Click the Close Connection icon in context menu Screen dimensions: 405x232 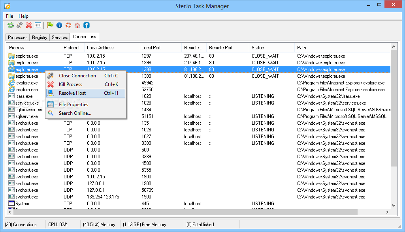[51, 76]
